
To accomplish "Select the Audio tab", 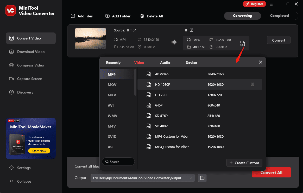I will (x=165, y=63).
